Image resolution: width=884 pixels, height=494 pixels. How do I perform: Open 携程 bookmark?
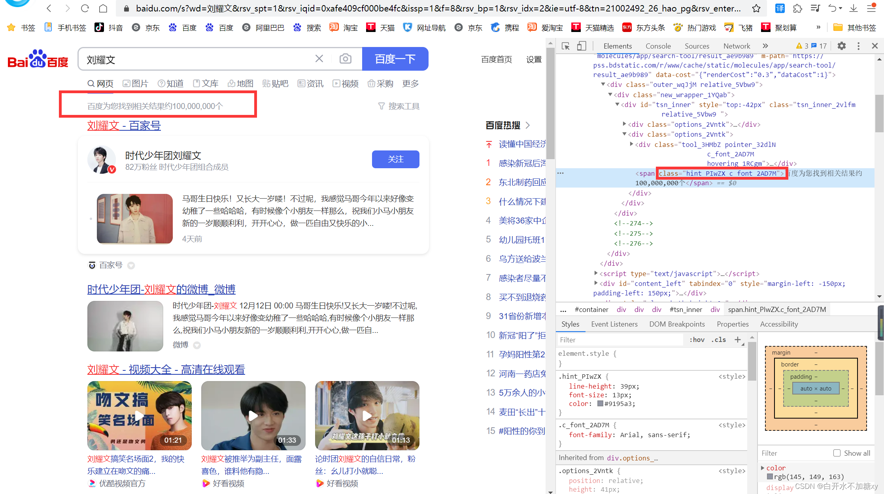505,28
